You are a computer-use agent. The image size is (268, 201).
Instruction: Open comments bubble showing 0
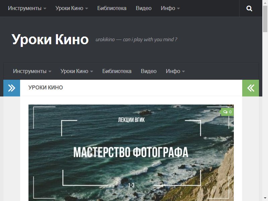[227, 112]
